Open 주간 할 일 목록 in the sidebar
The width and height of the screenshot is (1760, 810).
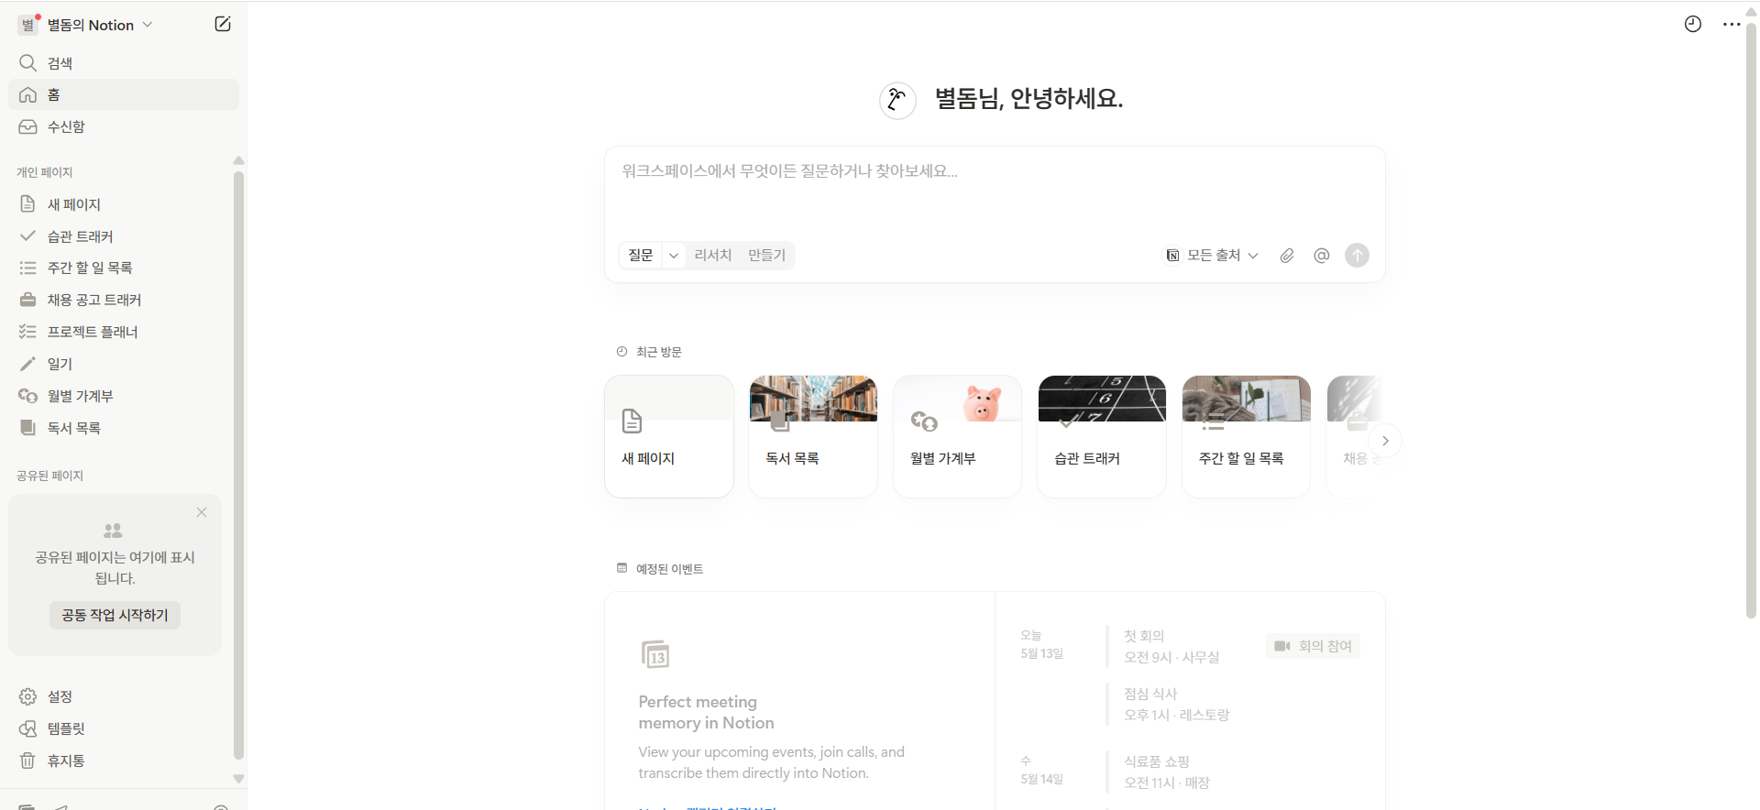pyautogui.click(x=121, y=268)
